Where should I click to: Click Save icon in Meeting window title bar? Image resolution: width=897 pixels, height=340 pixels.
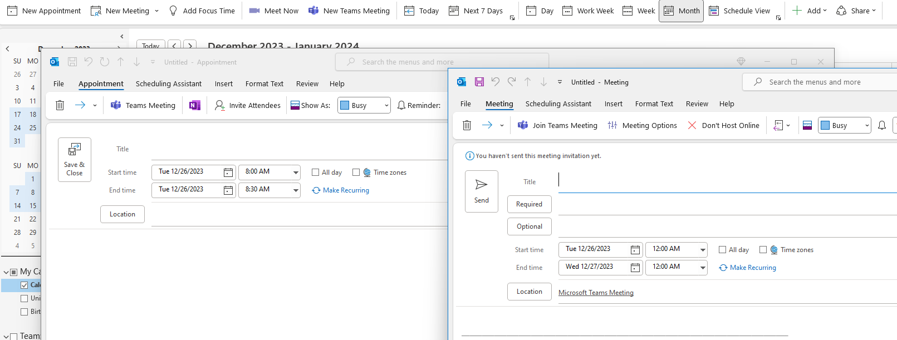(479, 82)
